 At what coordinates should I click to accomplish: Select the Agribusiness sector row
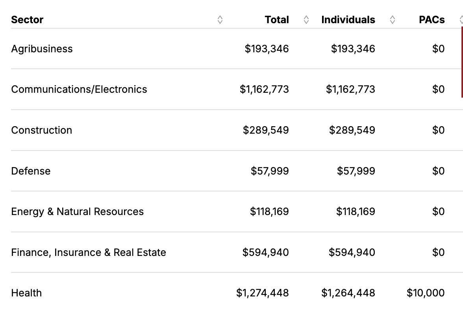click(x=42, y=49)
